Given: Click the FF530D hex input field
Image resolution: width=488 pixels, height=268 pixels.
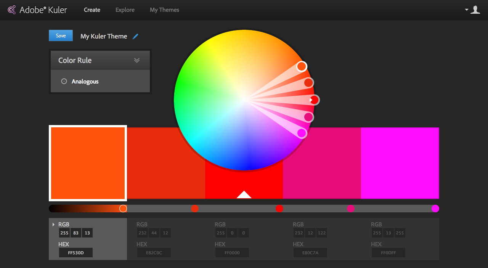Looking at the screenshot, I should [75, 253].
